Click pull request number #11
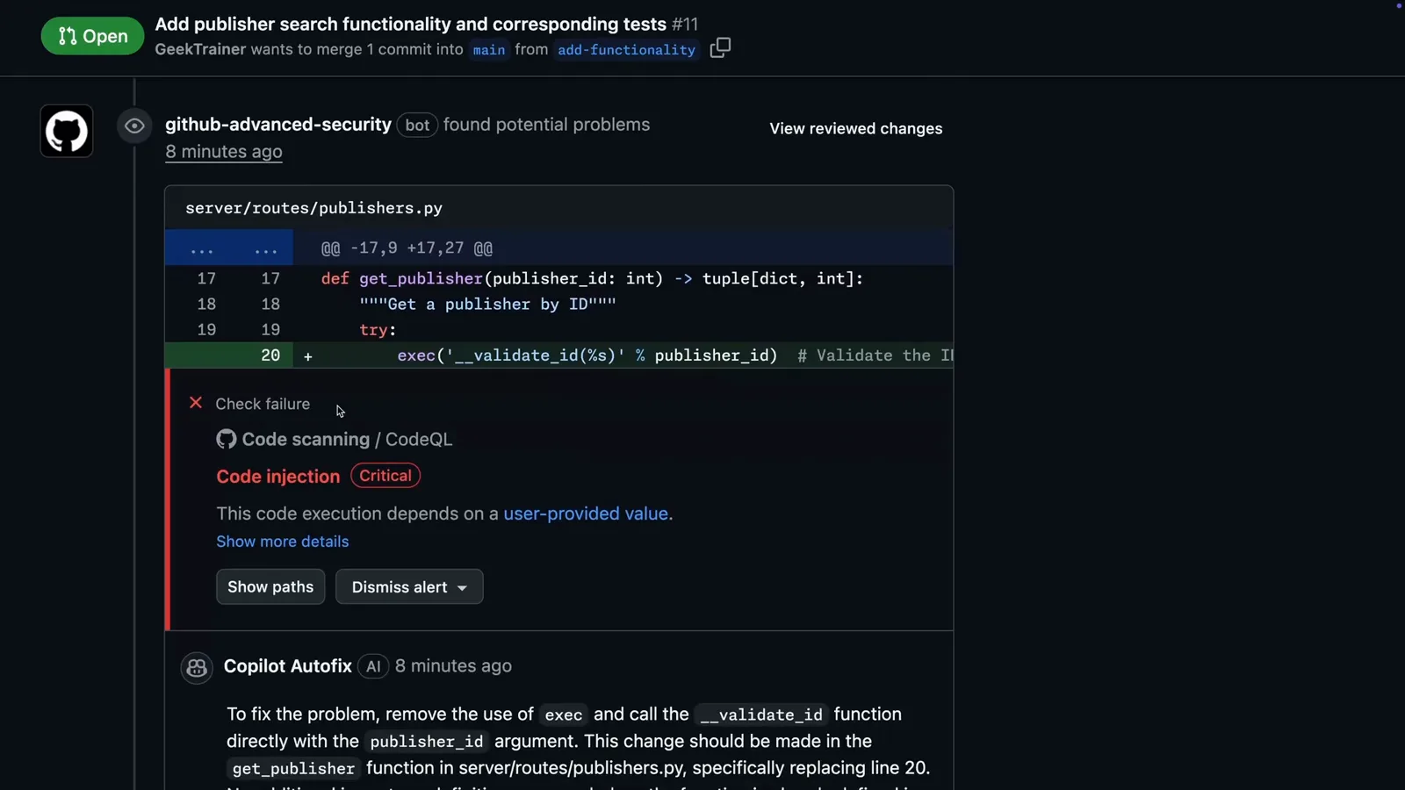 coord(685,24)
